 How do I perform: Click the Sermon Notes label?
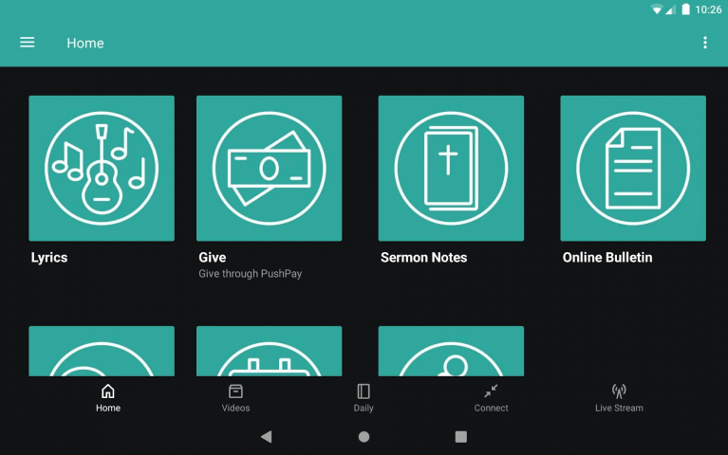pos(423,257)
